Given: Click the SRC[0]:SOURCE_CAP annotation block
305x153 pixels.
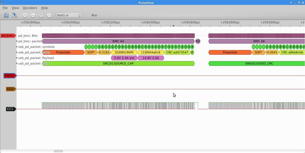Looking at the screenshot, I should (118, 63).
